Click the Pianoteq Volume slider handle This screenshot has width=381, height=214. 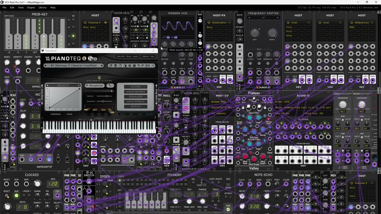[107, 96]
